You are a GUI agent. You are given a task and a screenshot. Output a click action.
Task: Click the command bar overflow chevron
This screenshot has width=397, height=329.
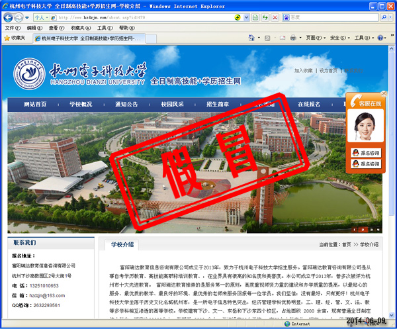392,35
